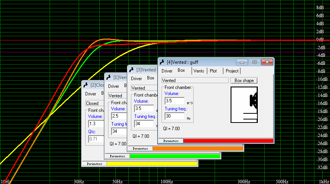Open the Driver tab in [3]Vented window
The image size is (330, 184).
point(136,79)
